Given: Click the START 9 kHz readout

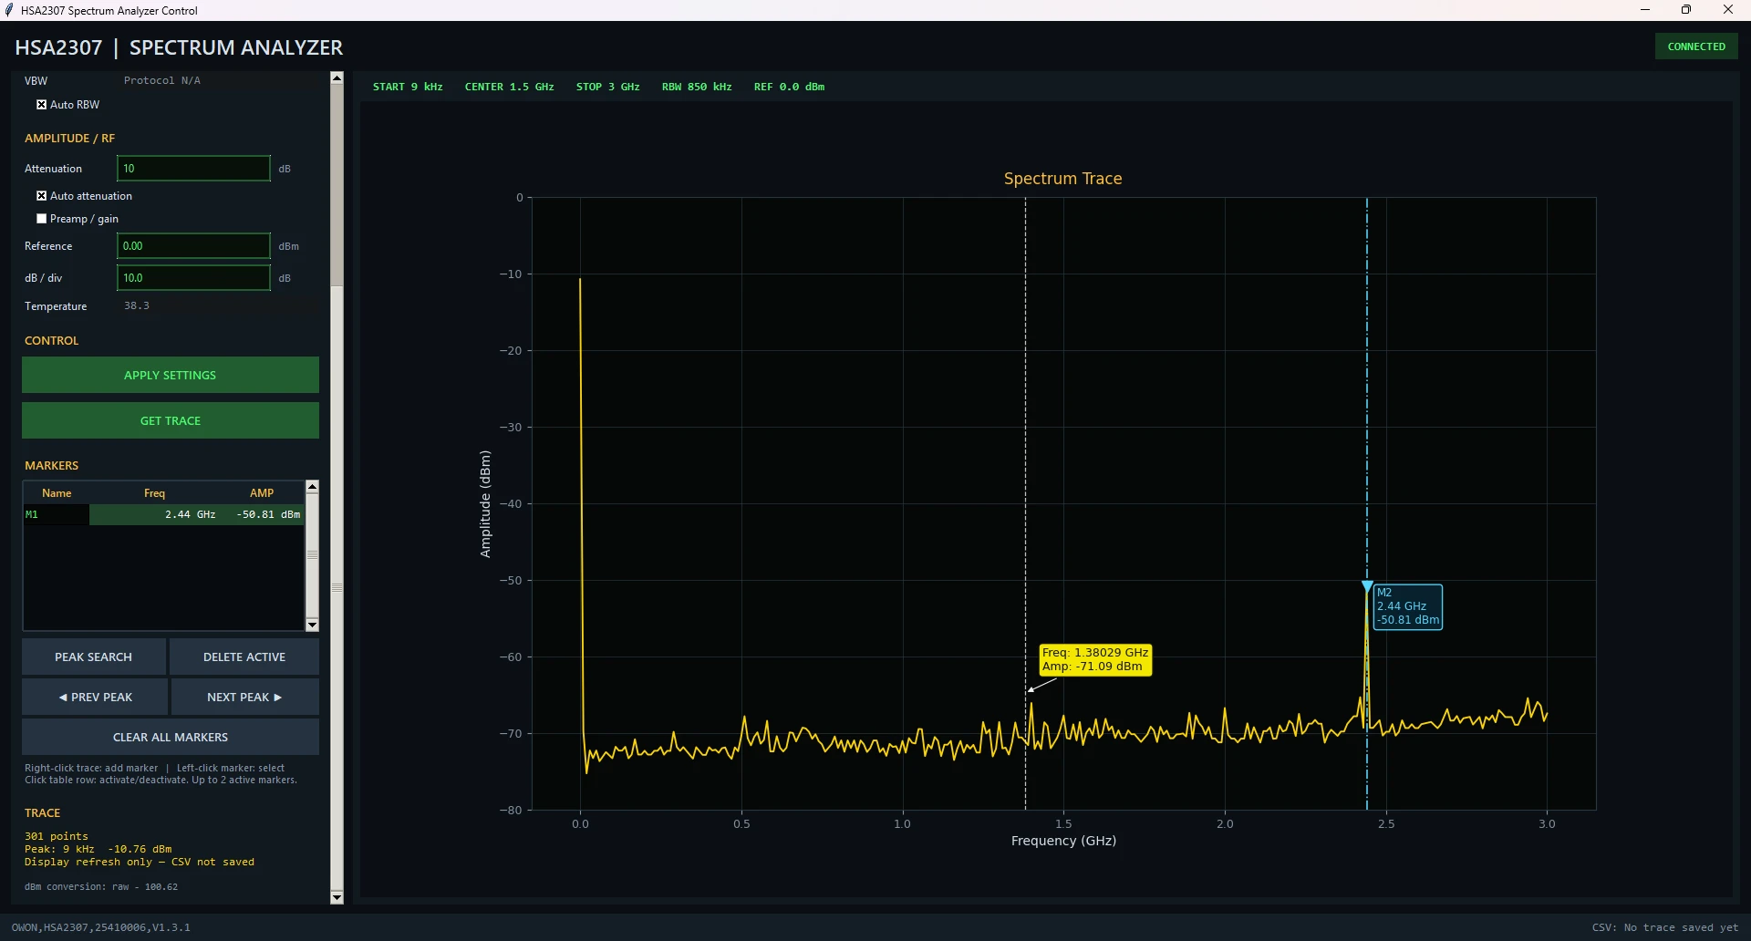Looking at the screenshot, I should pyautogui.click(x=408, y=87).
